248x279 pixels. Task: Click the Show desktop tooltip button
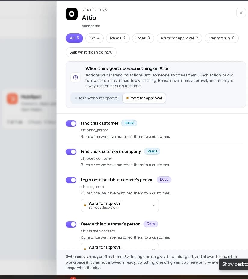tap(234, 264)
